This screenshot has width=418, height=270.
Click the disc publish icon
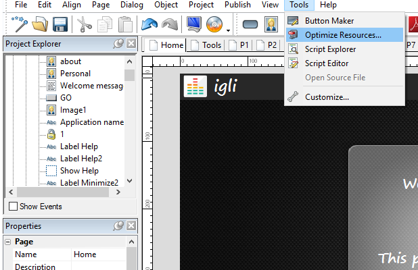[x=215, y=26]
